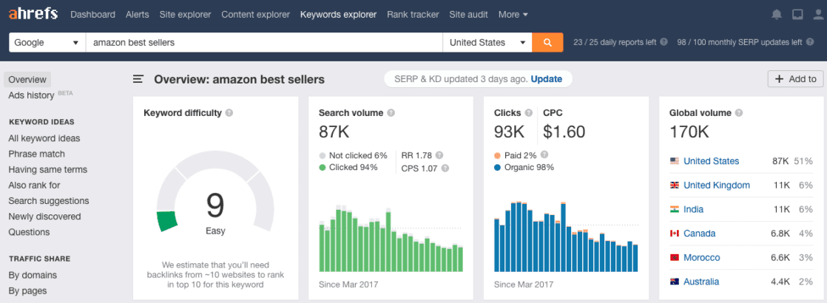This screenshot has height=303, width=827.
Task: Click the Canada country link
Action: coord(699,234)
